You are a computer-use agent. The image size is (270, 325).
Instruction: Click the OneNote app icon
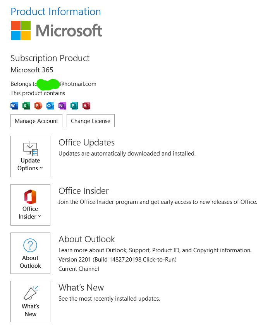point(62,106)
